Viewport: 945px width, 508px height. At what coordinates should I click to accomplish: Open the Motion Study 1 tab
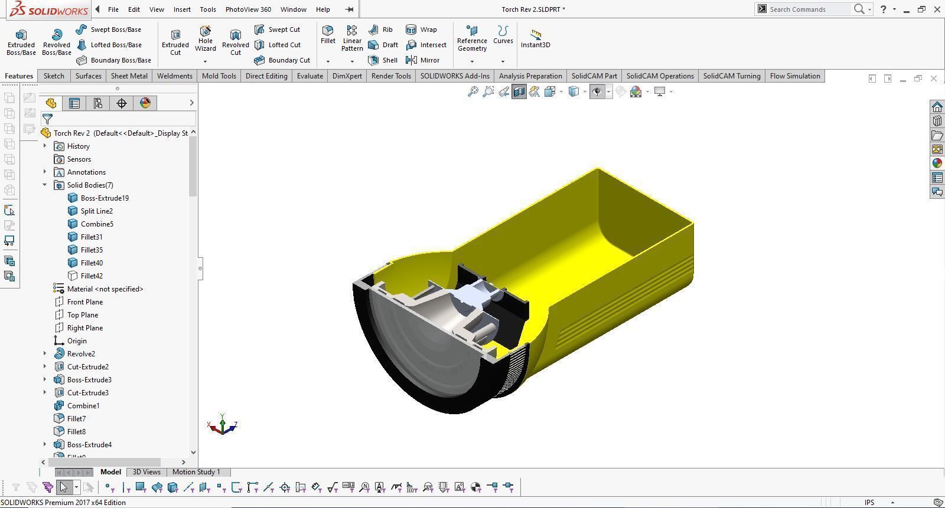[x=196, y=472]
